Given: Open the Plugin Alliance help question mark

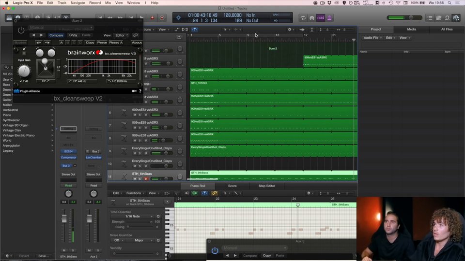Looking at the screenshot, I should click(140, 91).
